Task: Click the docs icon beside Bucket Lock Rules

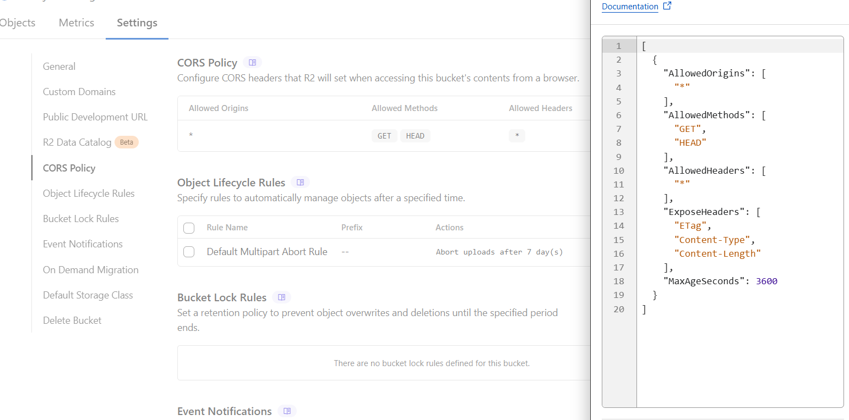Action: [281, 297]
